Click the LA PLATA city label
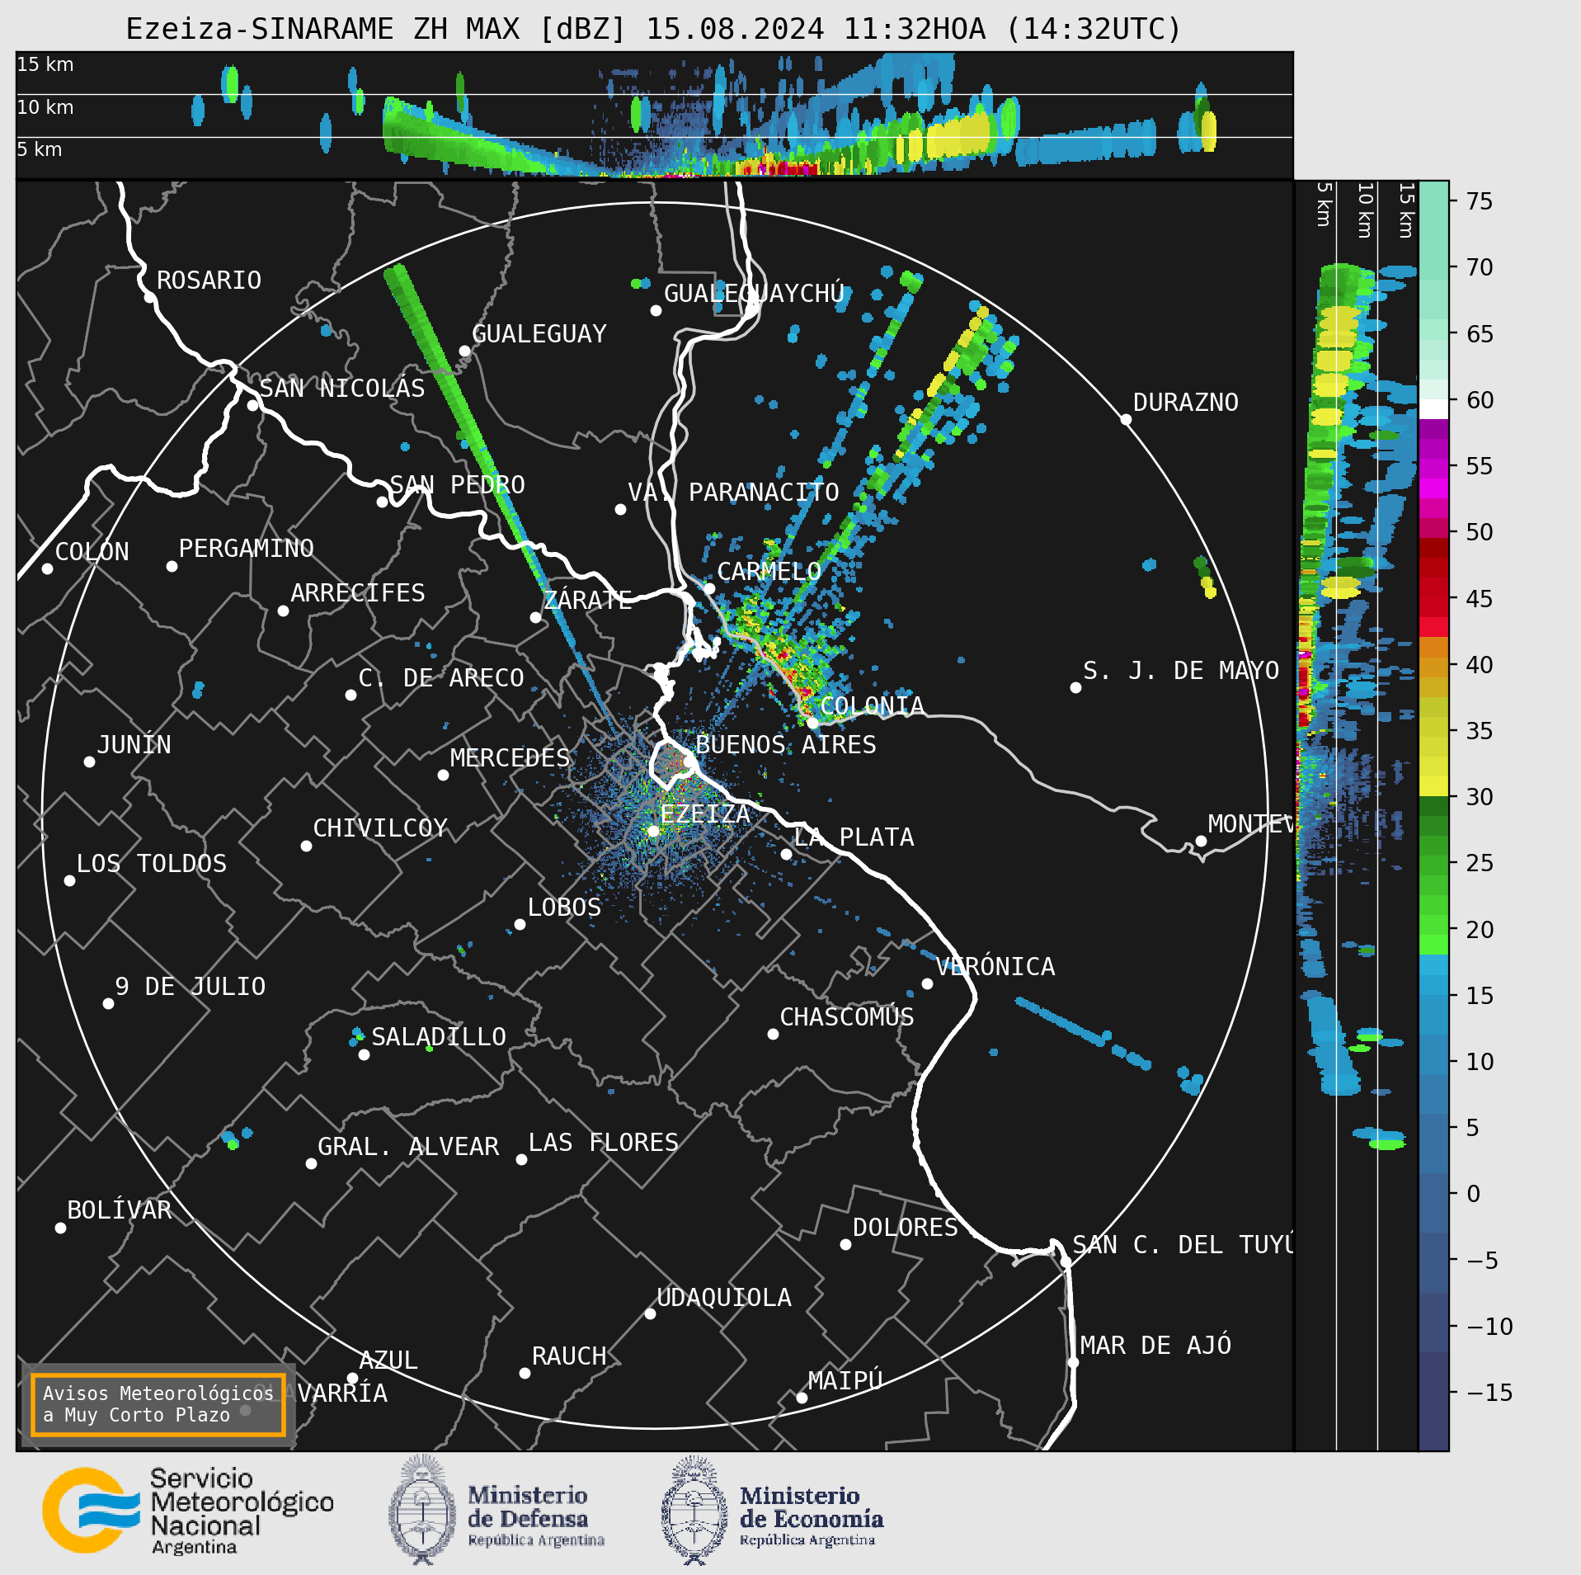The width and height of the screenshot is (1581, 1575). coord(854,837)
